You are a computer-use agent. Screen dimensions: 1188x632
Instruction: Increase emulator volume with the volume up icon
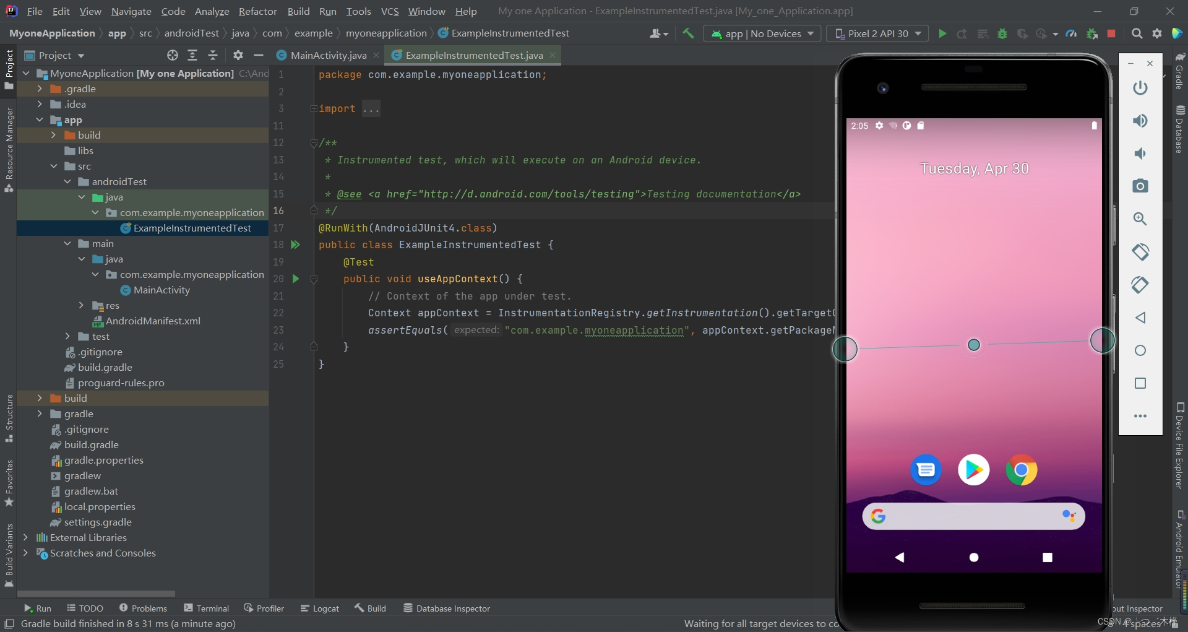pyautogui.click(x=1141, y=121)
